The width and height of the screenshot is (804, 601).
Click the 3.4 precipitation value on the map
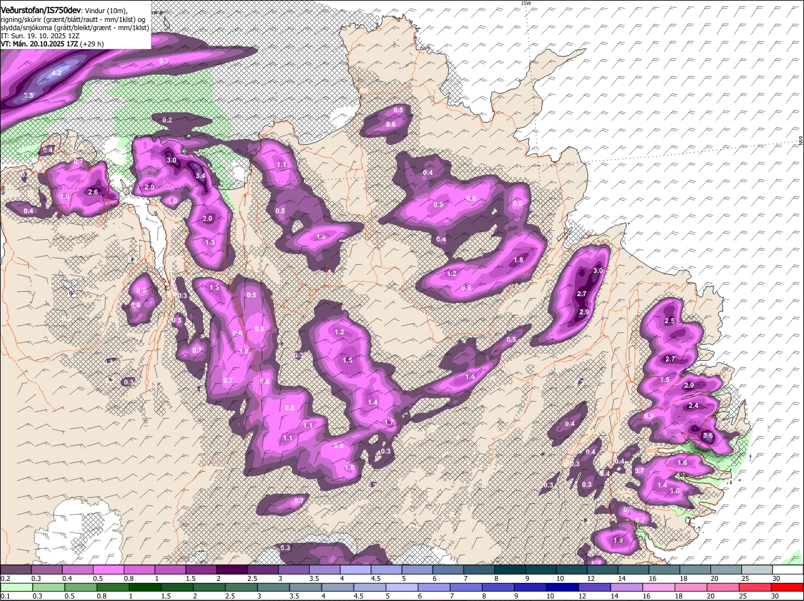pos(200,176)
